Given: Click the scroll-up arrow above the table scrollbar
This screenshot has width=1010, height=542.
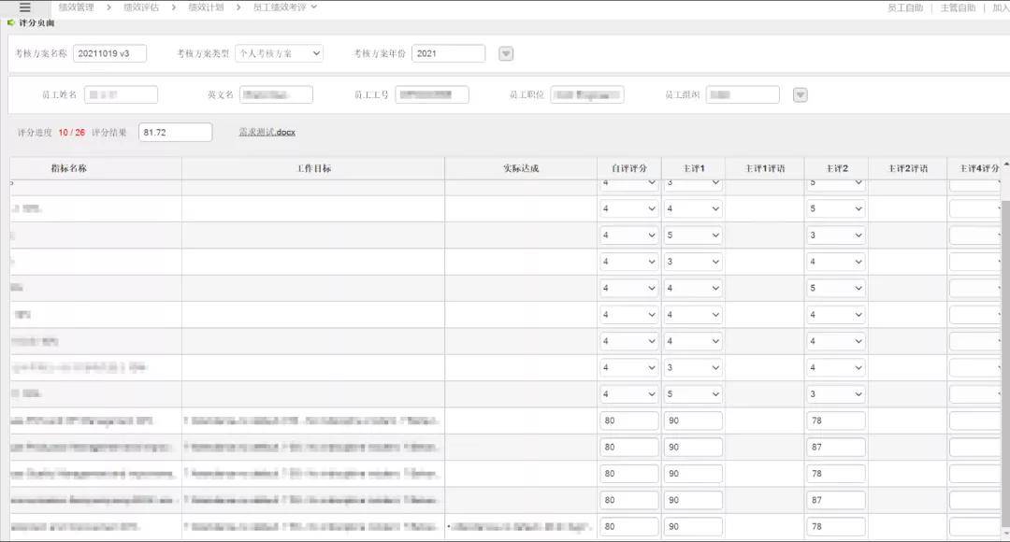Looking at the screenshot, I should click(x=1005, y=165).
